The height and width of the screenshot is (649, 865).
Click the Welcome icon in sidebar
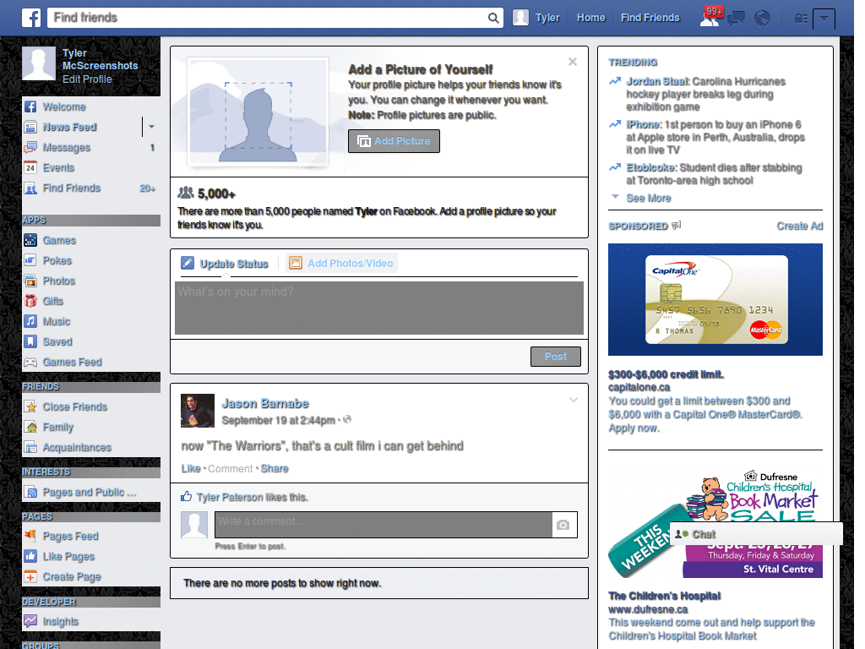click(x=30, y=106)
